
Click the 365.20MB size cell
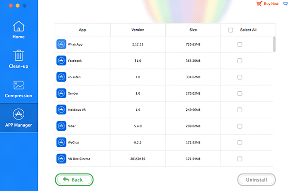coord(193,61)
